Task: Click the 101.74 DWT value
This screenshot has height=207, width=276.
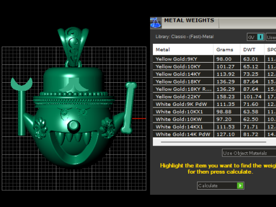Action: coord(252,97)
